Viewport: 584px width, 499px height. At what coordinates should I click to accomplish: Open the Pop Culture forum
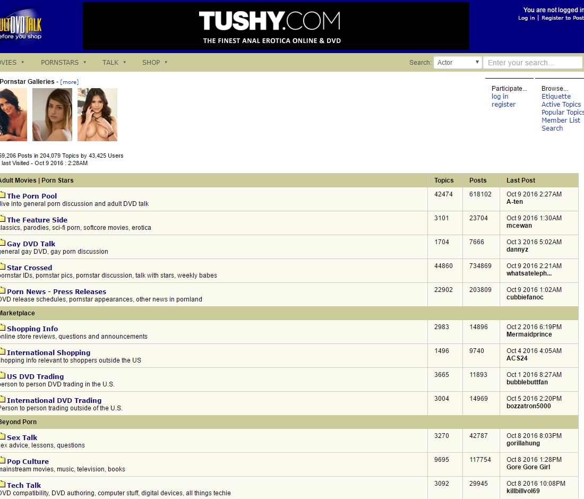(x=28, y=461)
